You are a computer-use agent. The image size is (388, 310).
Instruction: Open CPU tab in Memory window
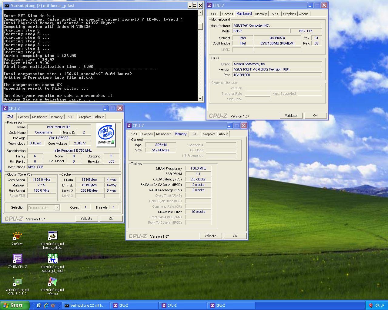[x=134, y=134]
